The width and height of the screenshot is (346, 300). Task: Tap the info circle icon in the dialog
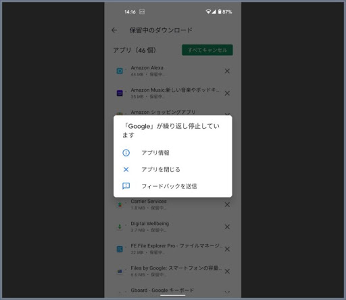pyautogui.click(x=126, y=153)
